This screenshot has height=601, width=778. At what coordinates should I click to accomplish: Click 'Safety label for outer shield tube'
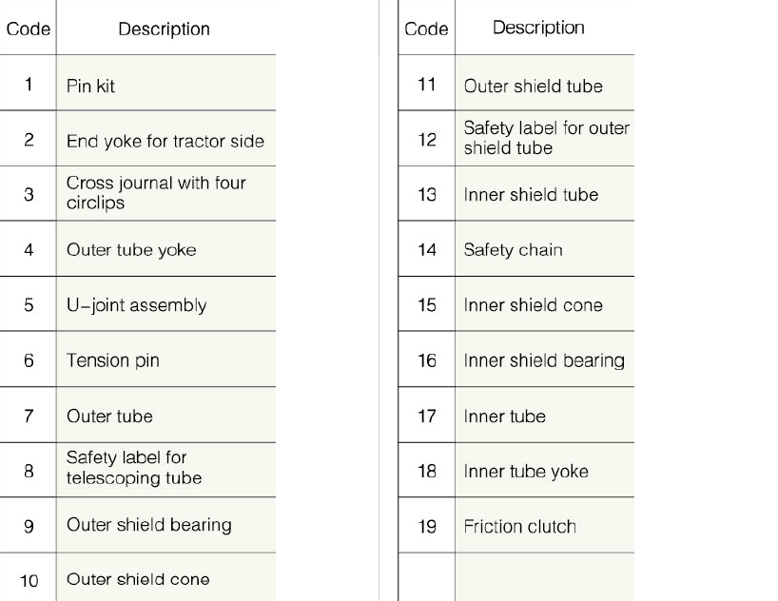pos(546,138)
